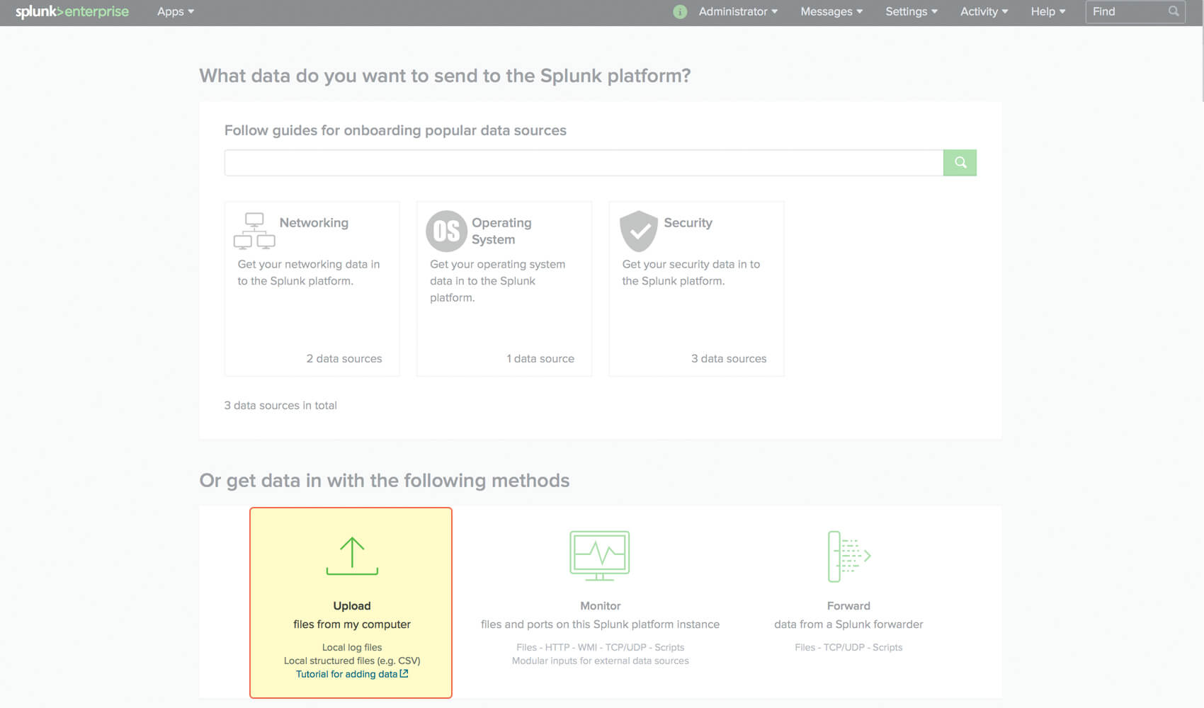Image resolution: width=1204 pixels, height=708 pixels.
Task: Focus the Find search field
Action: 1135,11
